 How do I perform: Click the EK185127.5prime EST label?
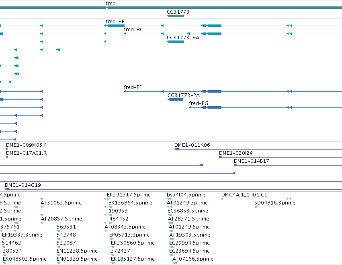(x=133, y=259)
